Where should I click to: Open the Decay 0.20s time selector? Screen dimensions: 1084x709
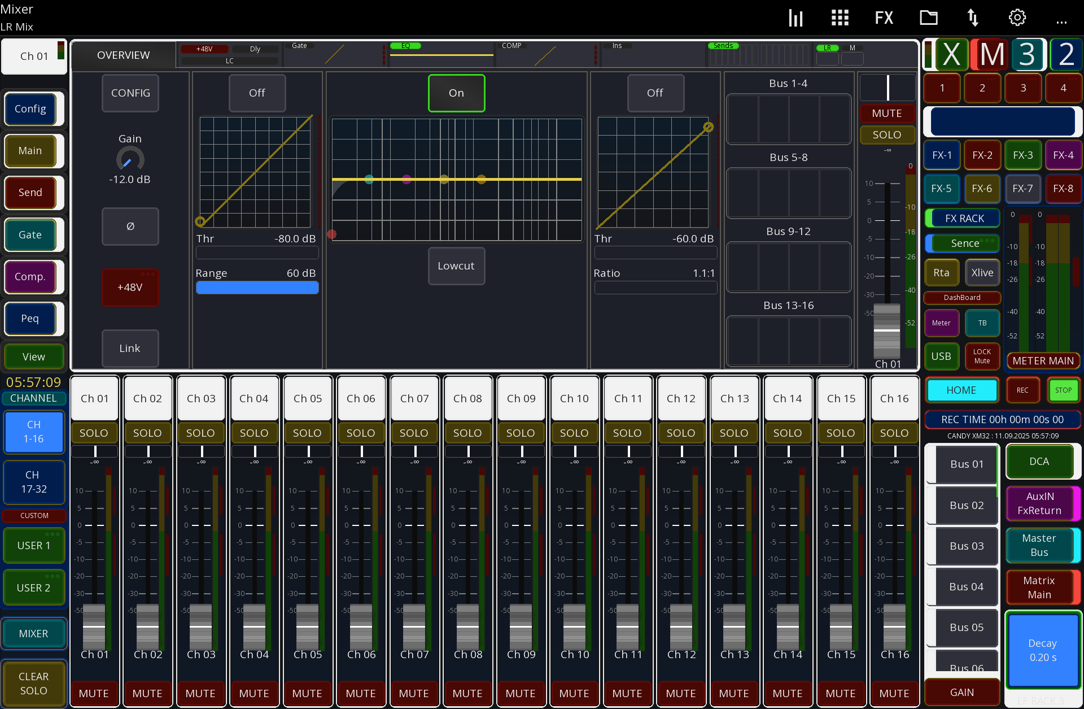pos(1043,650)
